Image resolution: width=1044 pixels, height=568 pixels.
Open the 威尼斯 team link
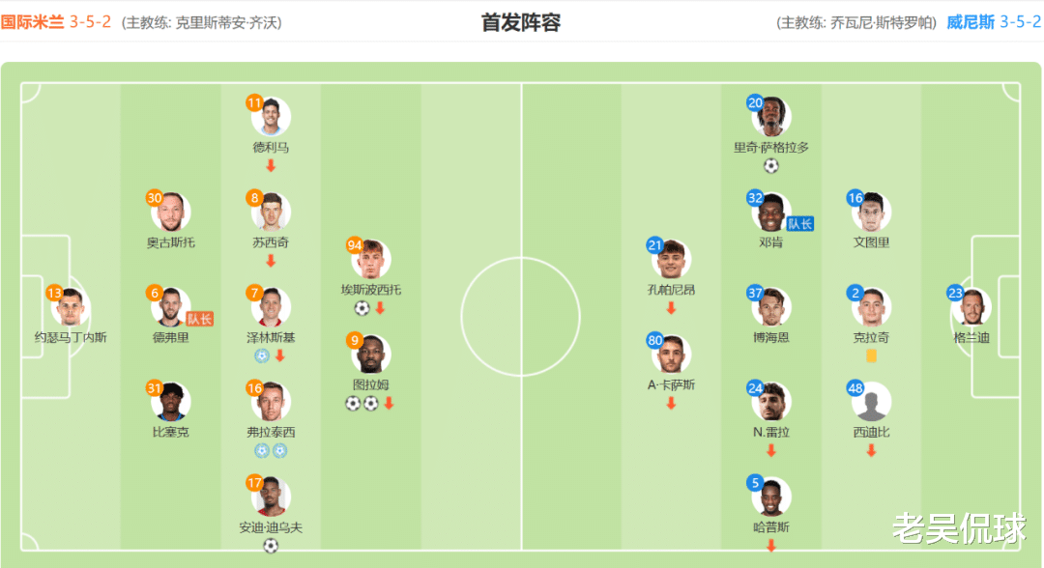968,22
